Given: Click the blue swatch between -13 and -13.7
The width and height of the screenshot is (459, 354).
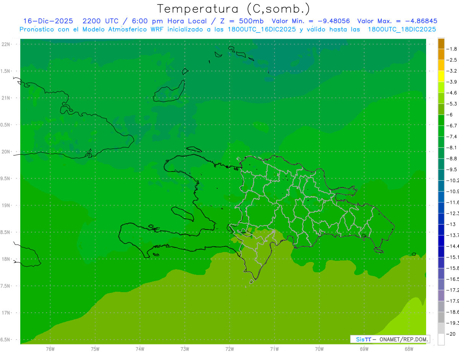Looking at the screenshot, I should click(441, 230).
